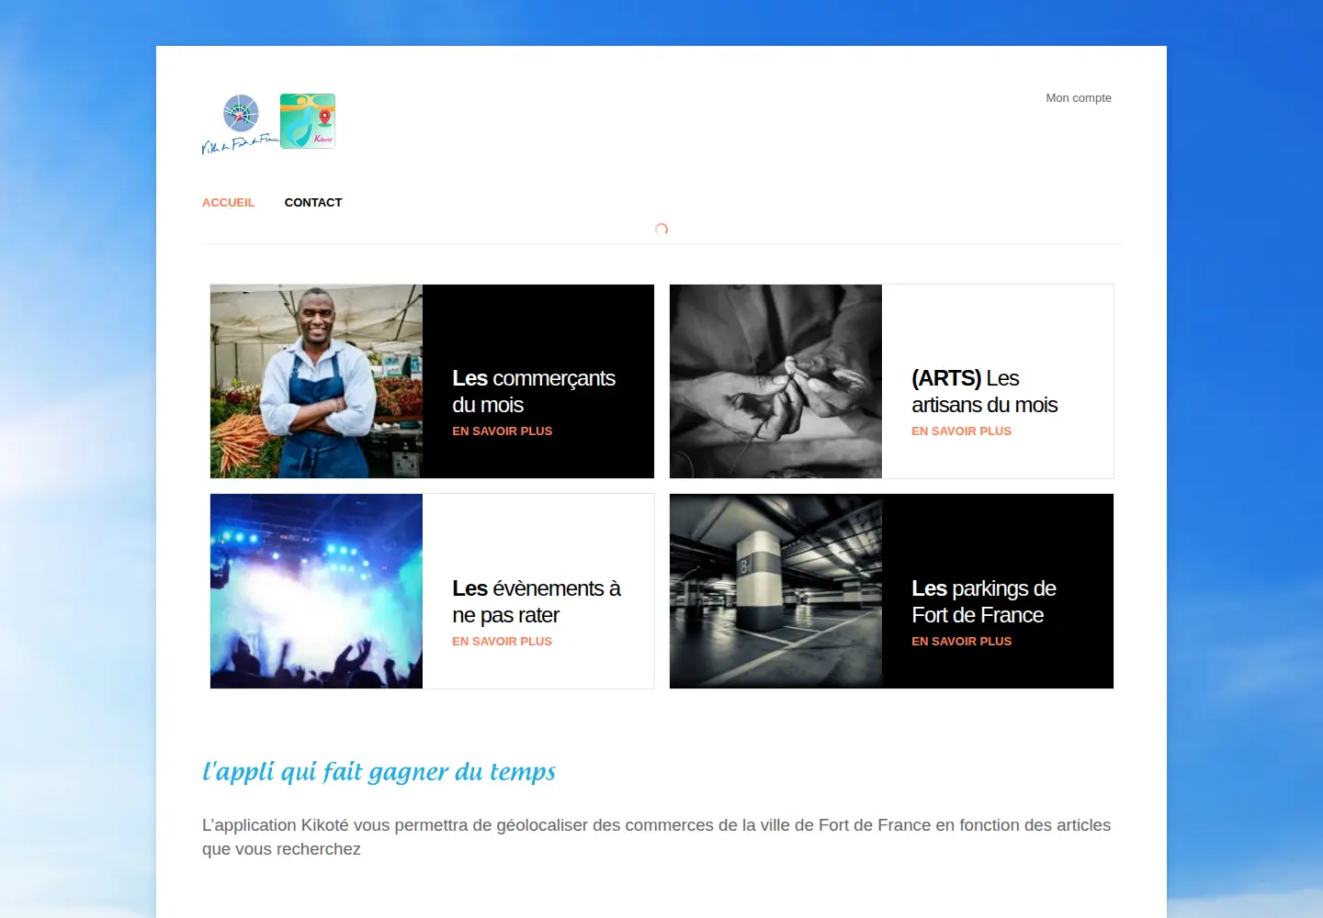Screen dimensions: 1323x918
Task: Go to the CONTACT menu item
Action: click(x=313, y=203)
